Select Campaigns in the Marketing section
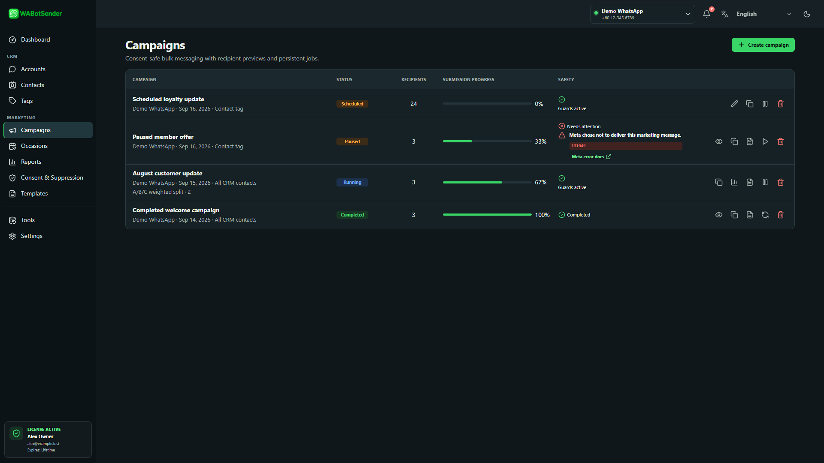The width and height of the screenshot is (824, 463). click(48, 130)
